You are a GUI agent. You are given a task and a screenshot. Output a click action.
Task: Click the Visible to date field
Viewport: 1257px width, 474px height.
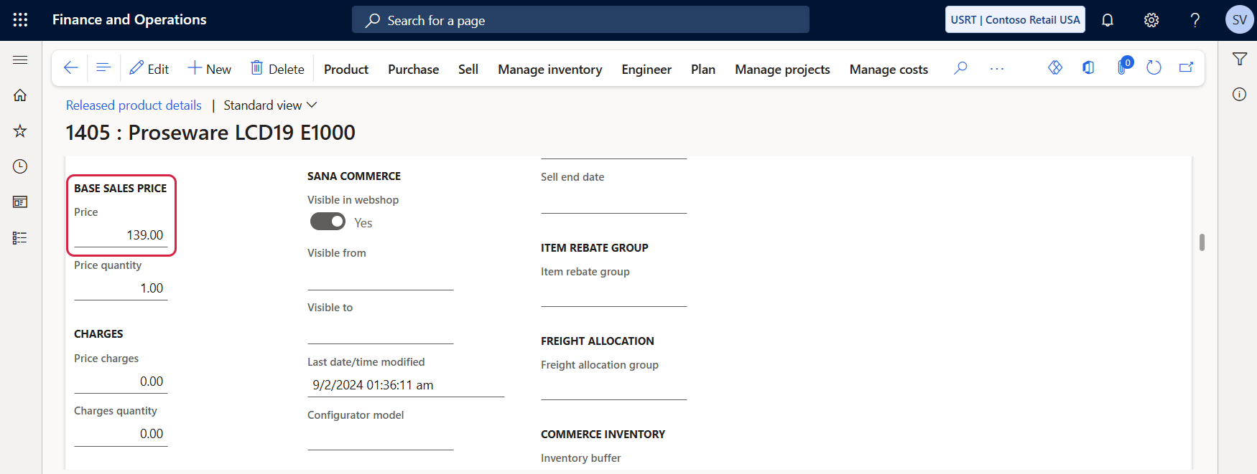pyautogui.click(x=381, y=333)
